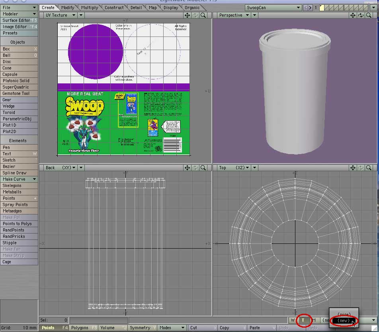
Task: Choose (none) in the texture map popup
Action: coord(344,314)
